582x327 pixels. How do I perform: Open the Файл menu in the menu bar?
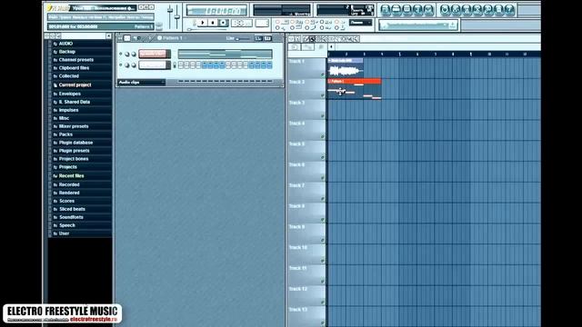click(54, 17)
